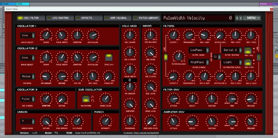Click the Filter Env Attack knob
This screenshot has height=138, width=278.
(173, 99)
